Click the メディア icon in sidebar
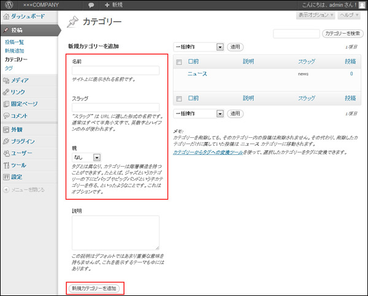Viewport: 368px width, 296px height. coord(6,81)
